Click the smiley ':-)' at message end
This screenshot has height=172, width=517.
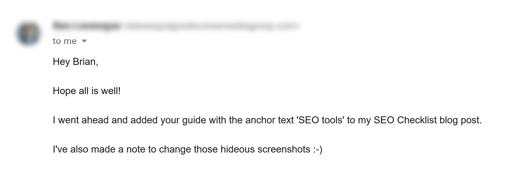pyautogui.click(x=318, y=149)
